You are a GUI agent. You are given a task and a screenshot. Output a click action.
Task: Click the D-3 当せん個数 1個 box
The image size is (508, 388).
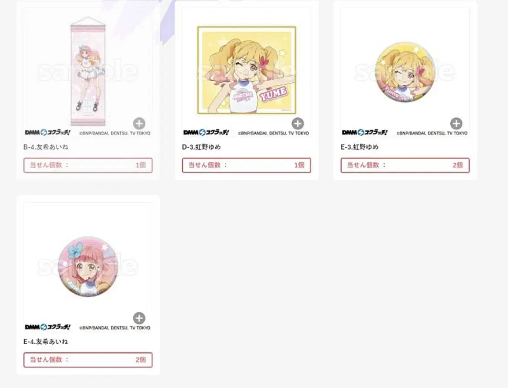pos(247,165)
